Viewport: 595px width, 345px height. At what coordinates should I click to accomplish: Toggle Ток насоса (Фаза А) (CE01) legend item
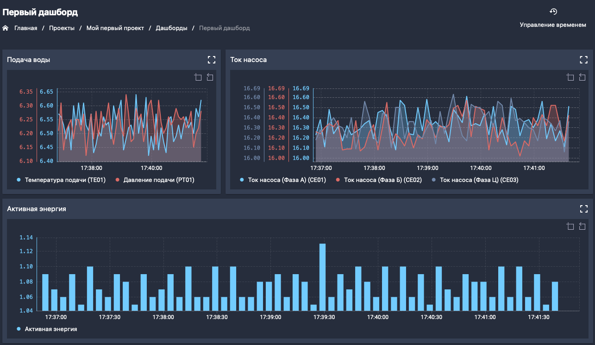click(x=282, y=180)
